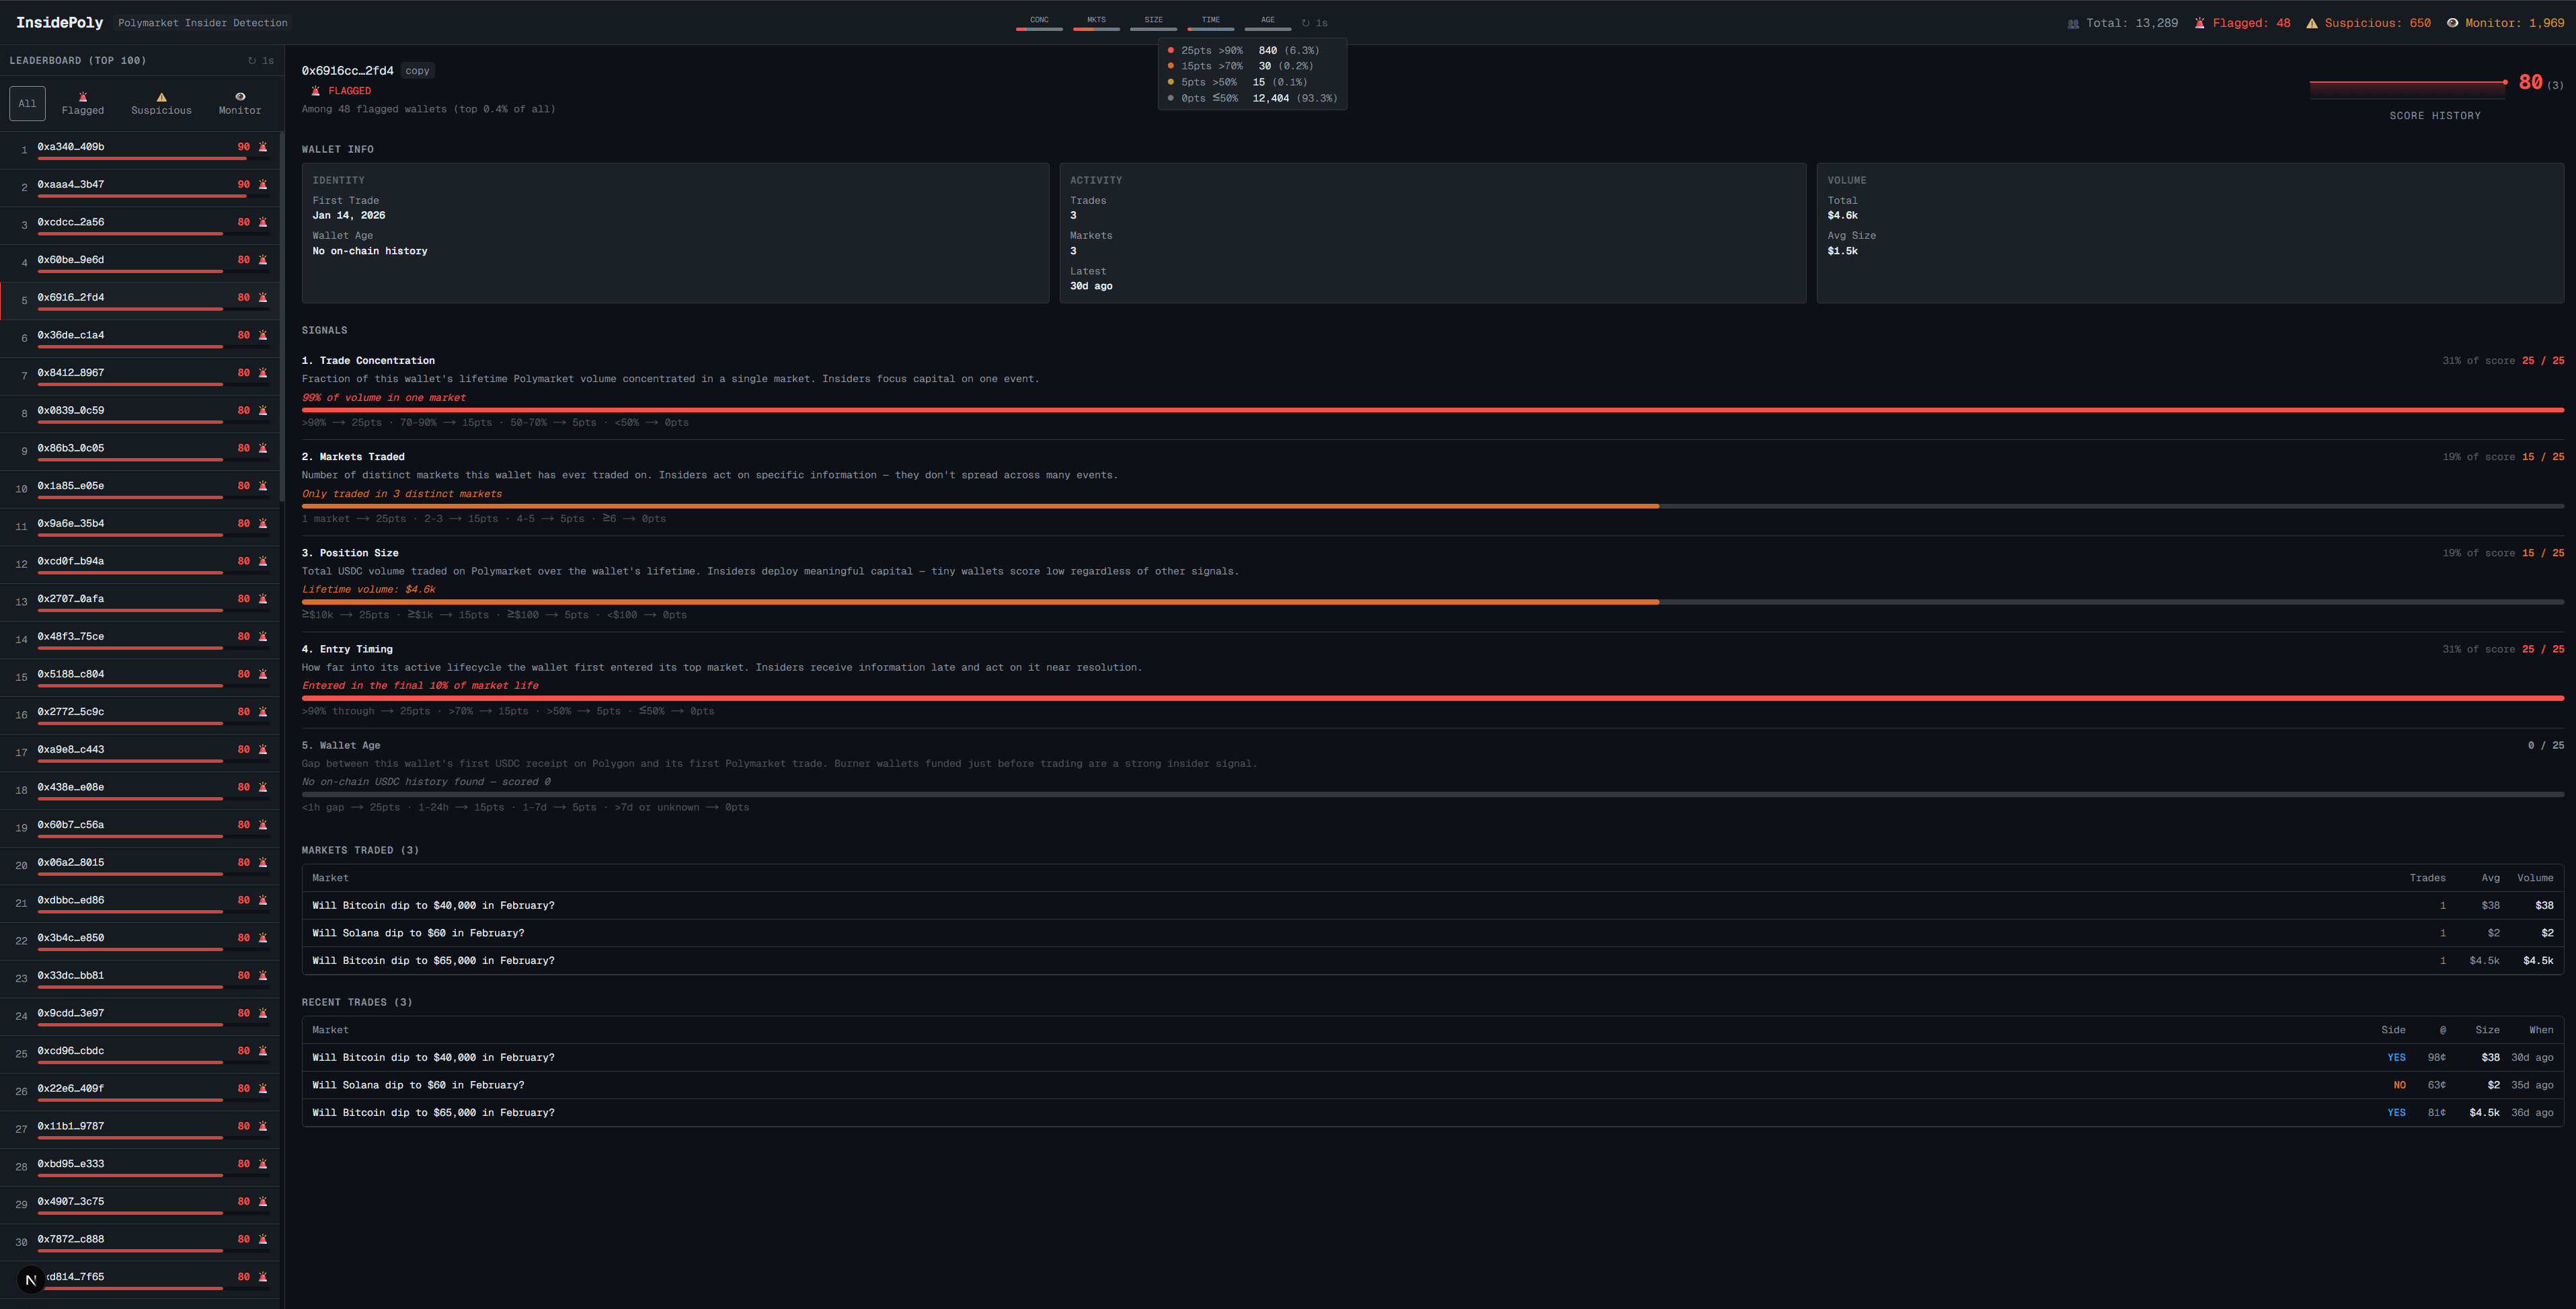Viewport: 2576px width, 1309px height.
Task: Click the top bar refresh icon beside AGE
Action: click(1306, 23)
